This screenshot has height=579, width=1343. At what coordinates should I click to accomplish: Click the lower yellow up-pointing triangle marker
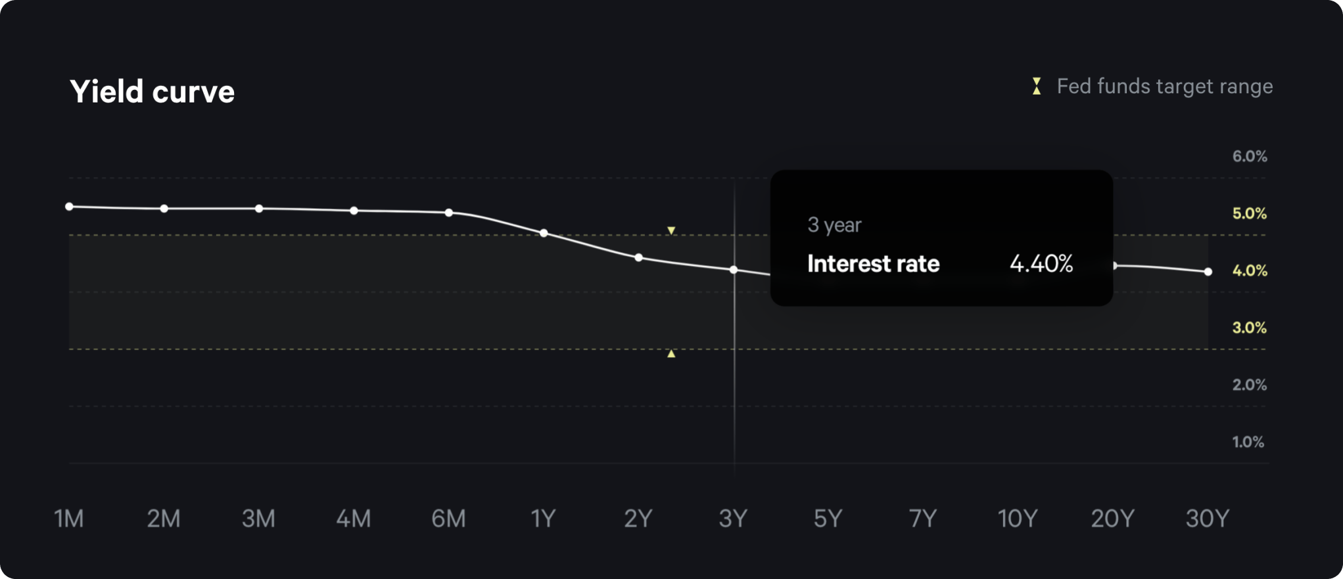click(671, 354)
